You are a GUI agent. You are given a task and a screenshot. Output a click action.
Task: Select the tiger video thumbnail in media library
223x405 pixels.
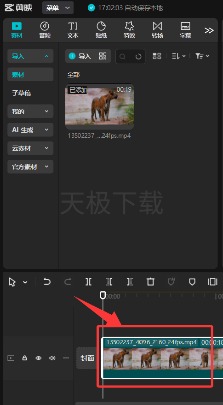pos(100,106)
